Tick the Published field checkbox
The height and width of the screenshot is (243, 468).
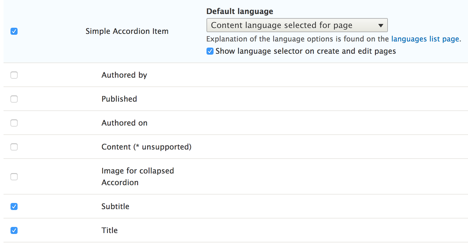coord(14,99)
